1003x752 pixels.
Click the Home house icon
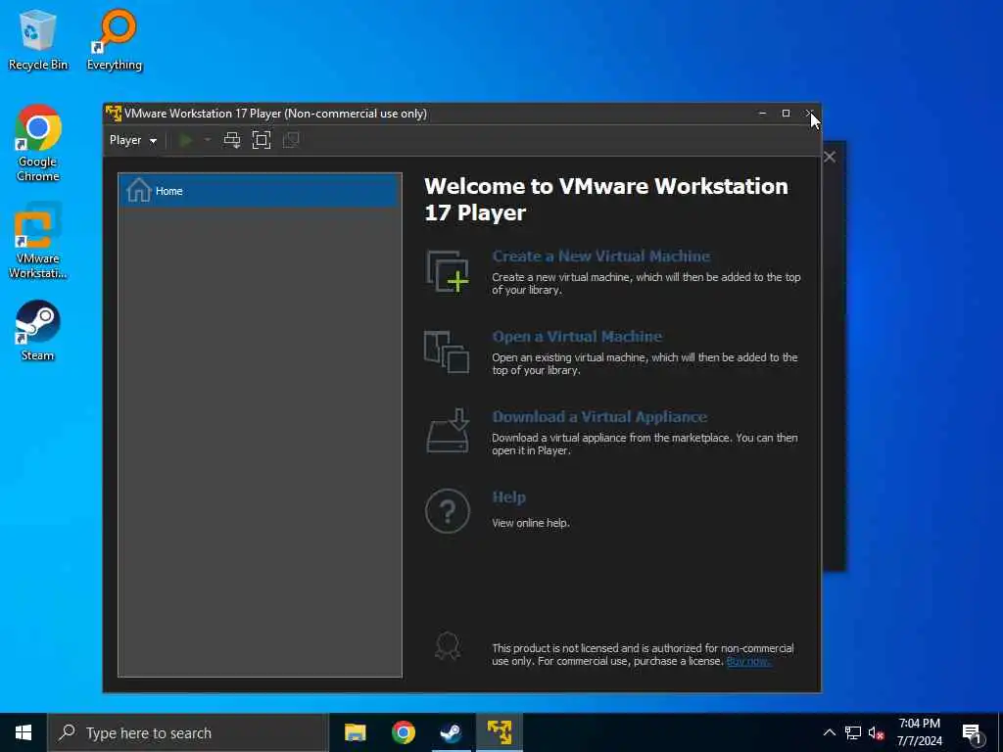point(138,191)
